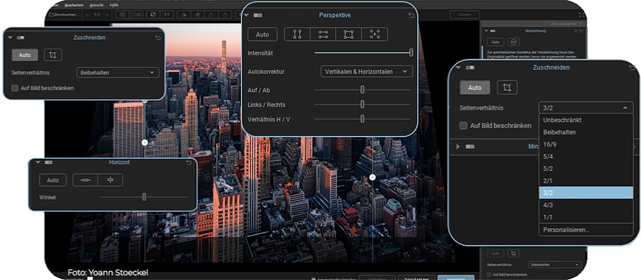Choose Personalisieren... in the aspect ratio list
The width and height of the screenshot is (641, 280).
tap(586, 230)
